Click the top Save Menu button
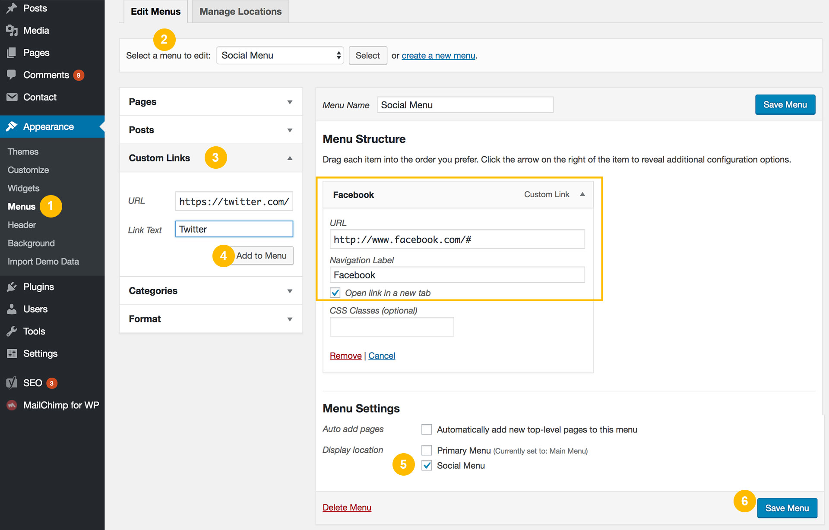This screenshot has height=530, width=829. [785, 104]
